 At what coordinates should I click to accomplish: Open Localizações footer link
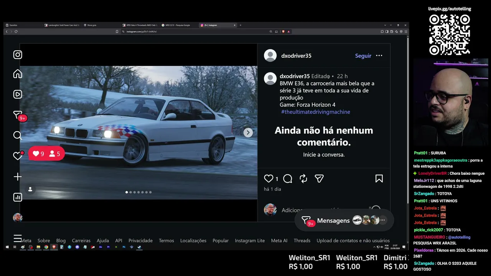[x=193, y=241]
